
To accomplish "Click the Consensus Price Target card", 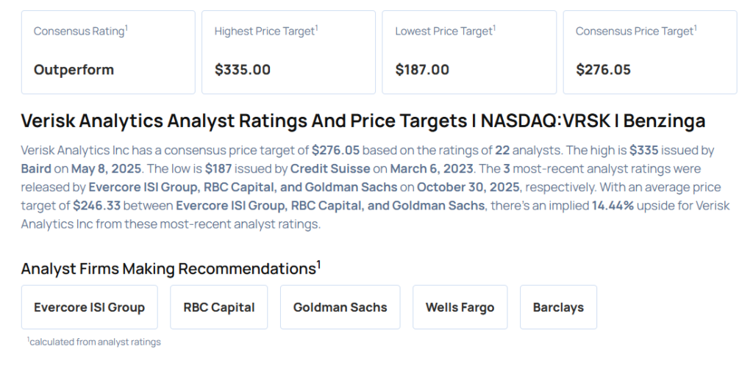I will [x=649, y=52].
